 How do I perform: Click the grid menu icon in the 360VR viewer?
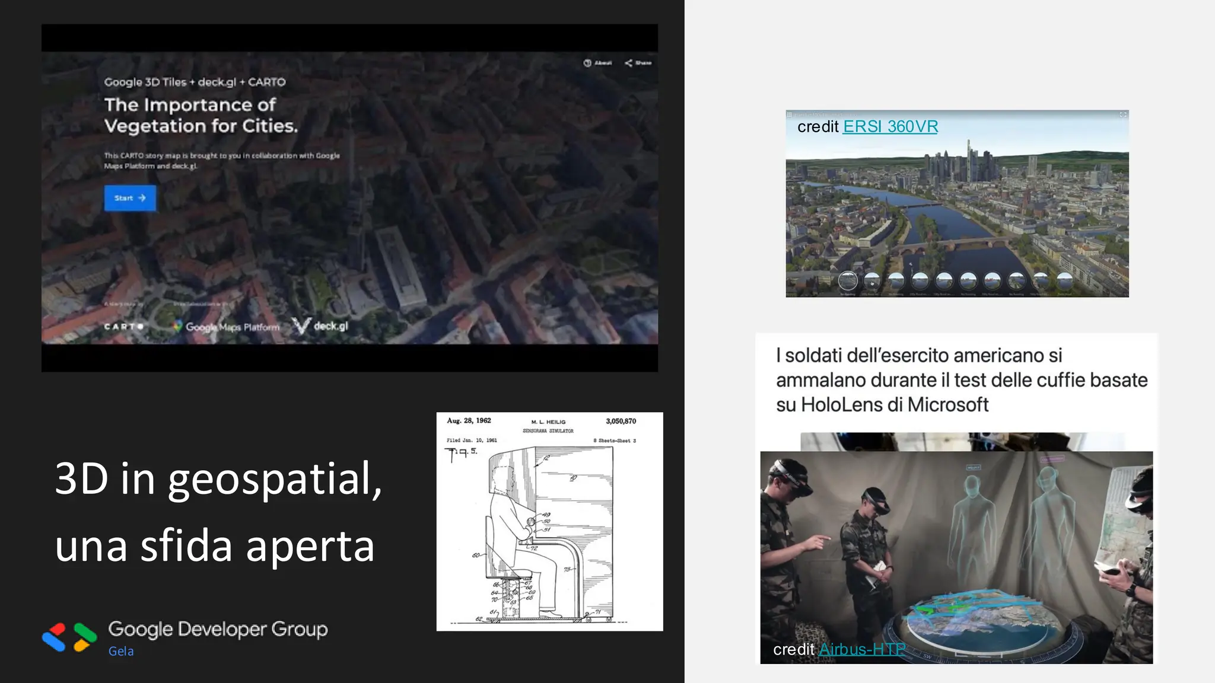(x=790, y=114)
